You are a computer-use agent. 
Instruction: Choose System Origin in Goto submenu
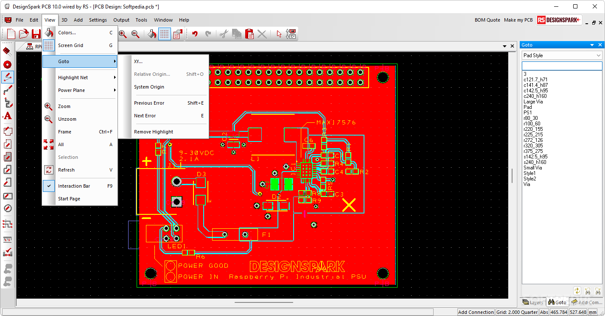pos(163,87)
